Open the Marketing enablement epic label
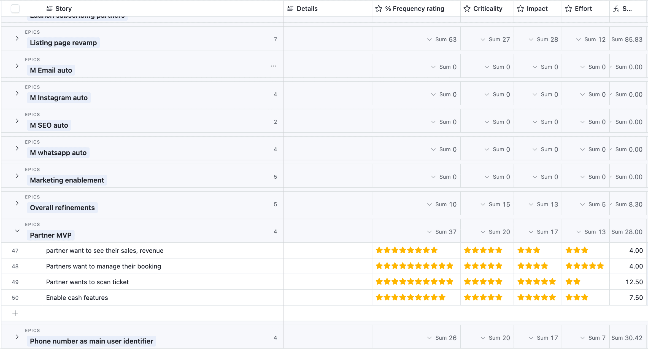Screen dimensions: 648x349 67,180
